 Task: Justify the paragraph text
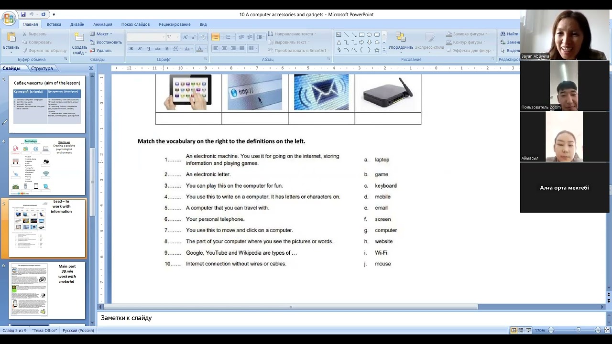[242, 49]
